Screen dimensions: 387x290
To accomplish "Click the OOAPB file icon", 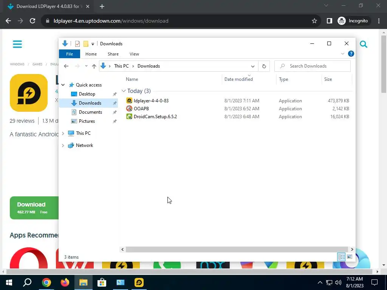I will [129, 108].
